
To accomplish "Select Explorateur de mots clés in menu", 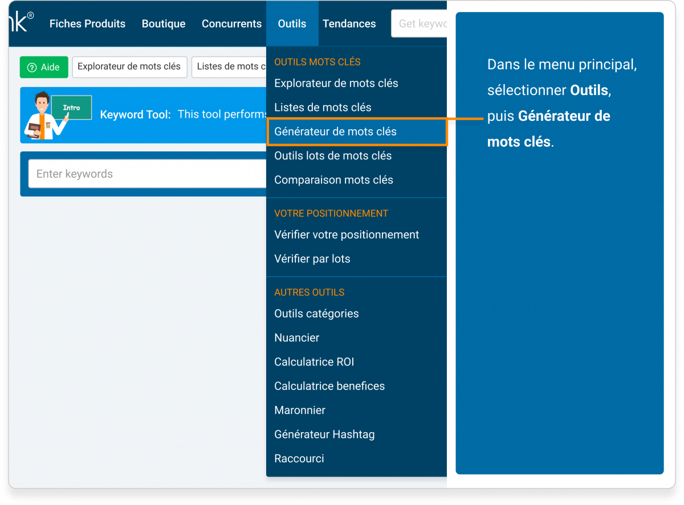I will pyautogui.click(x=336, y=83).
